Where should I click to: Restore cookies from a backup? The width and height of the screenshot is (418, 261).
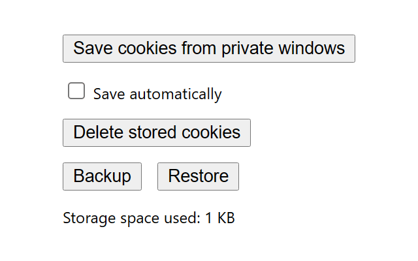pyautogui.click(x=198, y=176)
